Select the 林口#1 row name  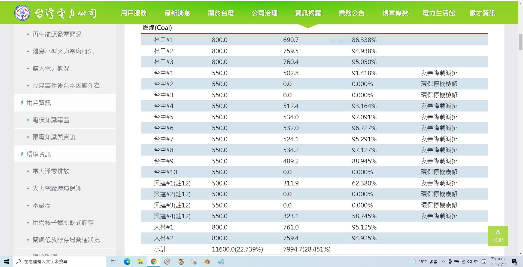(164, 40)
